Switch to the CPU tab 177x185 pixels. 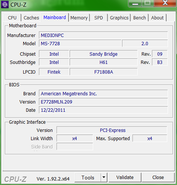coord(12,18)
